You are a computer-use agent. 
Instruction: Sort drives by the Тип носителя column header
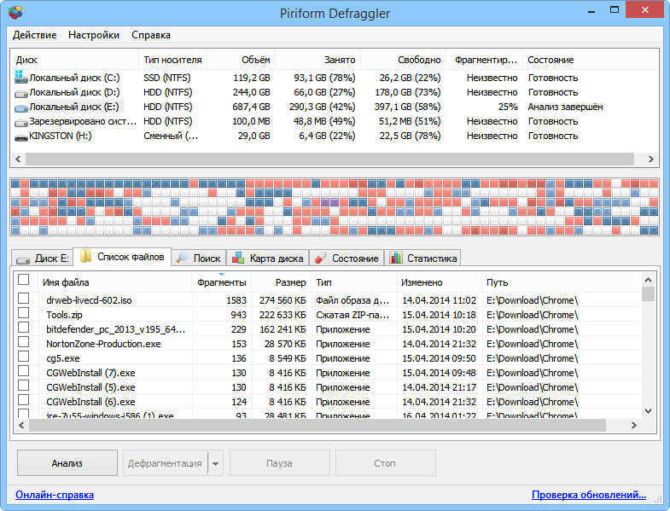click(x=172, y=60)
